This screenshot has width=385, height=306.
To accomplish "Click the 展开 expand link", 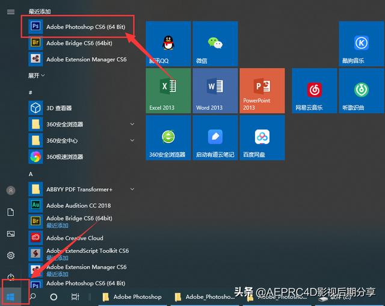I will (36, 76).
